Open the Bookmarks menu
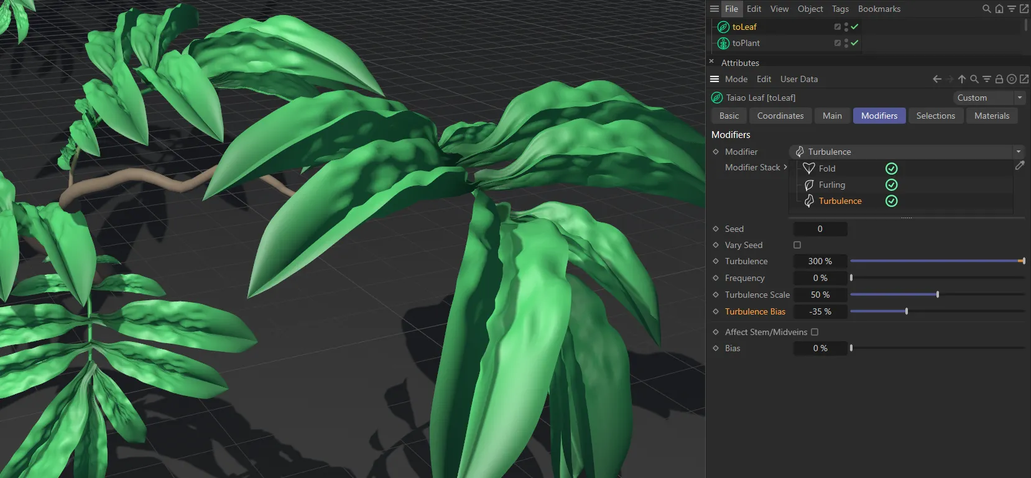Image resolution: width=1031 pixels, height=478 pixels. [x=879, y=9]
